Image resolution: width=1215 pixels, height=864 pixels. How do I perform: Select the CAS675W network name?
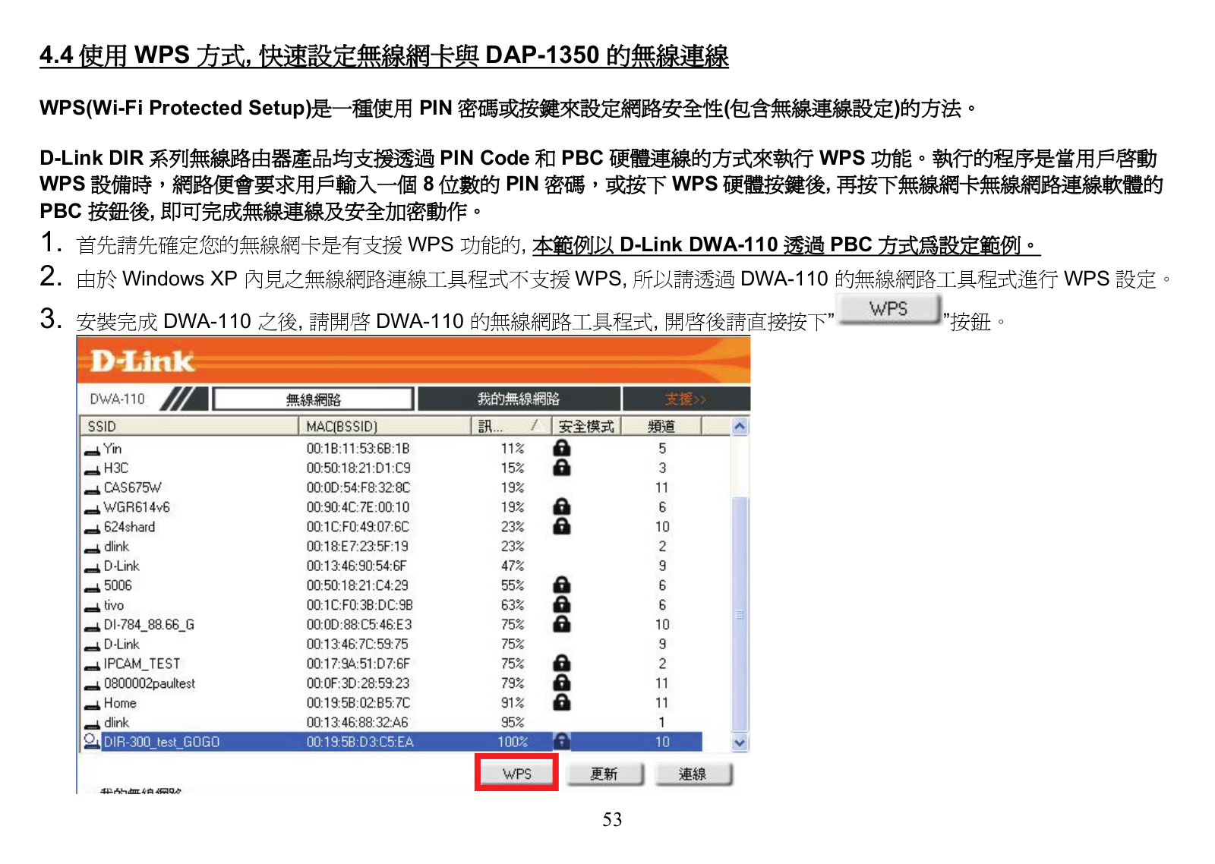(x=132, y=488)
